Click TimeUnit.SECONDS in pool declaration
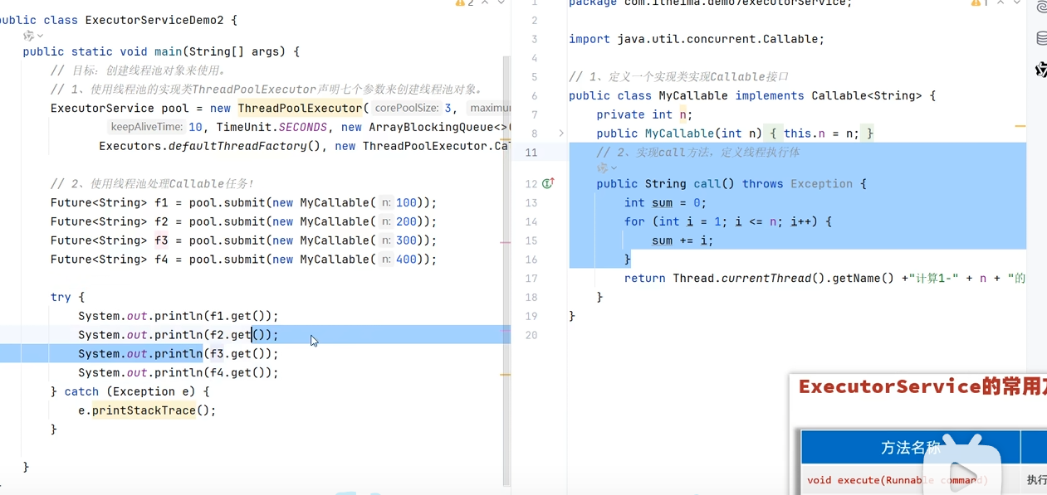This screenshot has width=1047, height=495. [x=272, y=127]
